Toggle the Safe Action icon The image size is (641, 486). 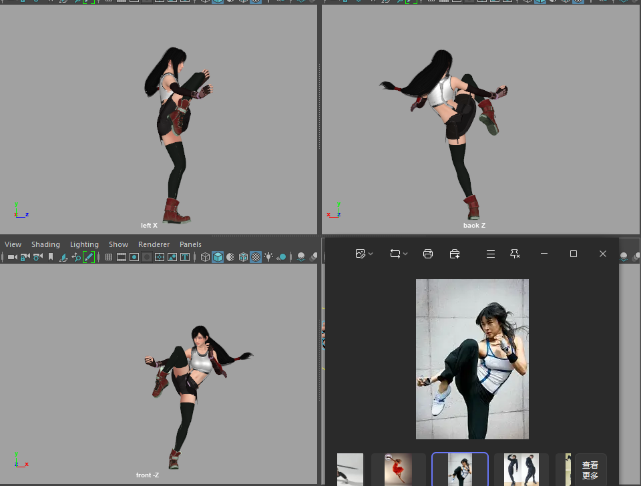(172, 257)
